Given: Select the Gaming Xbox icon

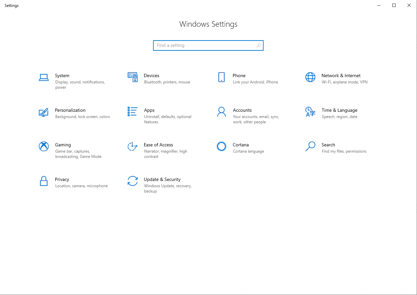Looking at the screenshot, I should [44, 146].
